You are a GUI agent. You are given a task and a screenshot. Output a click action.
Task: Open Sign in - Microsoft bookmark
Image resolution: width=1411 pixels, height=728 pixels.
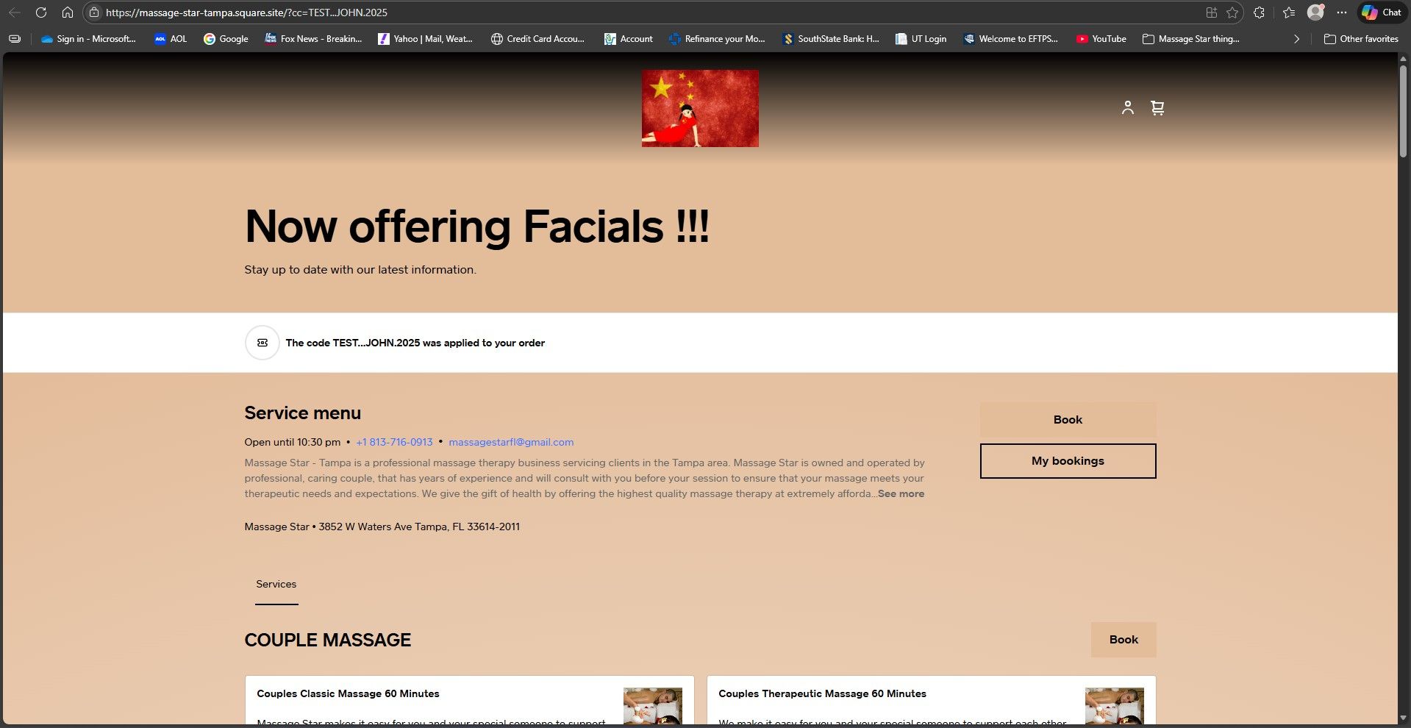(88, 39)
